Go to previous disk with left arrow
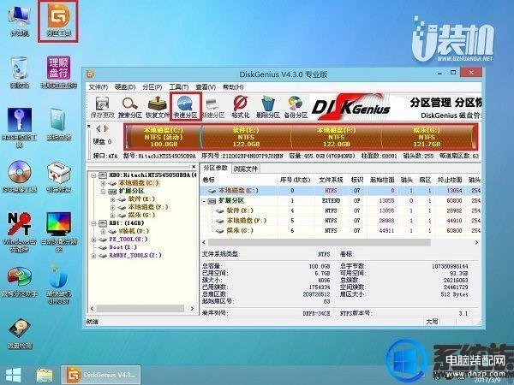514x385 pixels. 98,128
